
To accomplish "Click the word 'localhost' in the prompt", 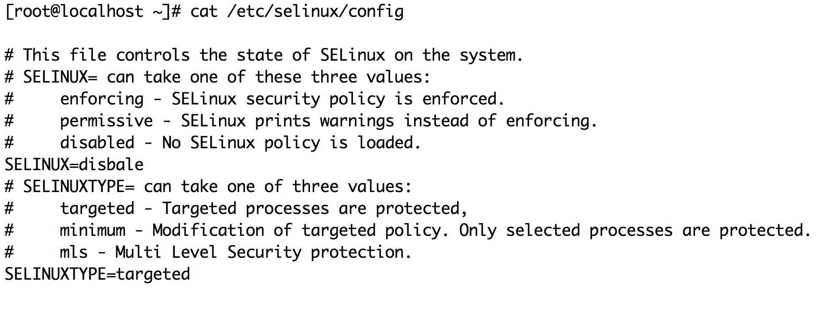I will (103, 11).
